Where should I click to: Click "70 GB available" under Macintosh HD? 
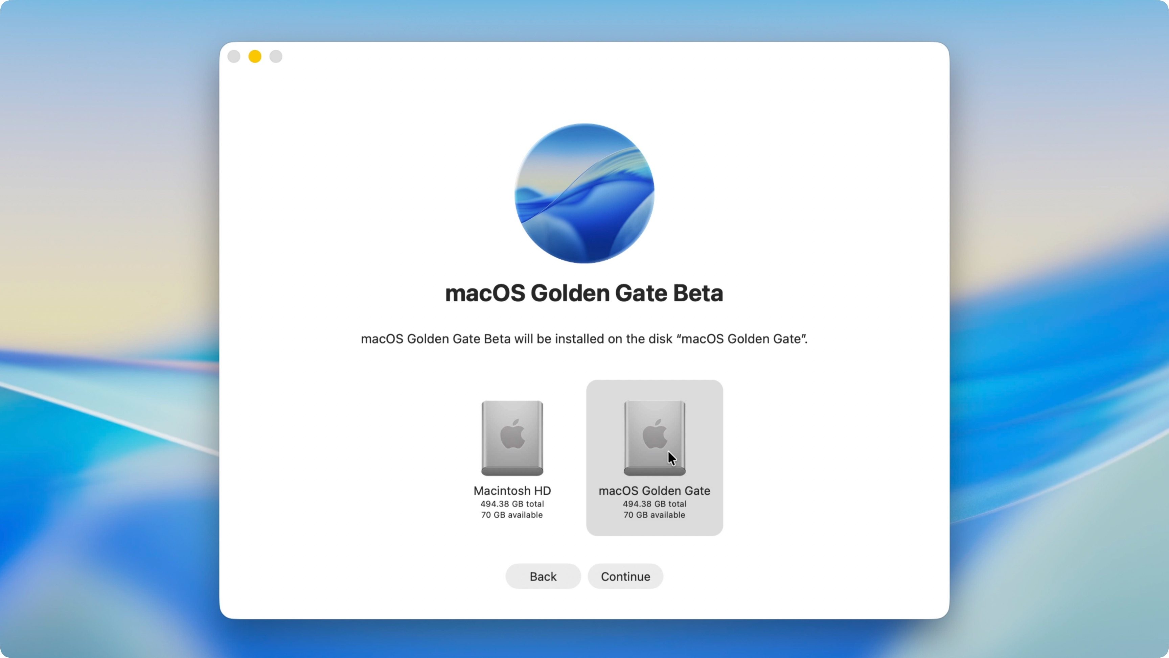pos(512,515)
